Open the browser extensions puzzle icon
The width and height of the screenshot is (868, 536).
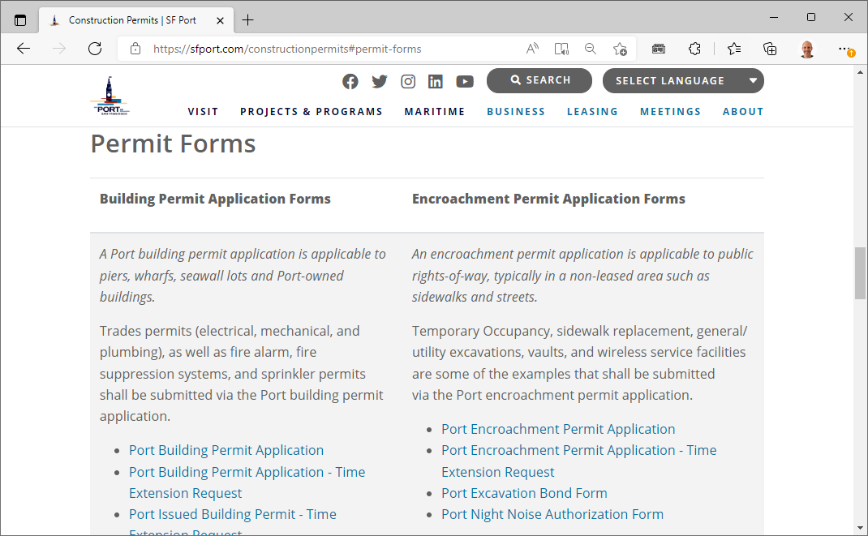tap(694, 49)
